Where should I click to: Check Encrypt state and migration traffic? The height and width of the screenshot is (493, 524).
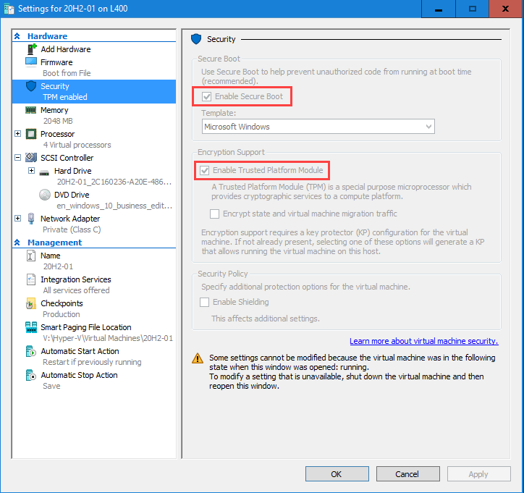[x=214, y=214]
